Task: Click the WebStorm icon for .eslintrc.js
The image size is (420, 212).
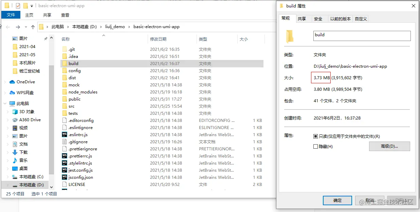Action: [65, 135]
